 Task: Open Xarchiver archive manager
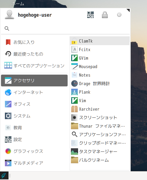coord(100,109)
